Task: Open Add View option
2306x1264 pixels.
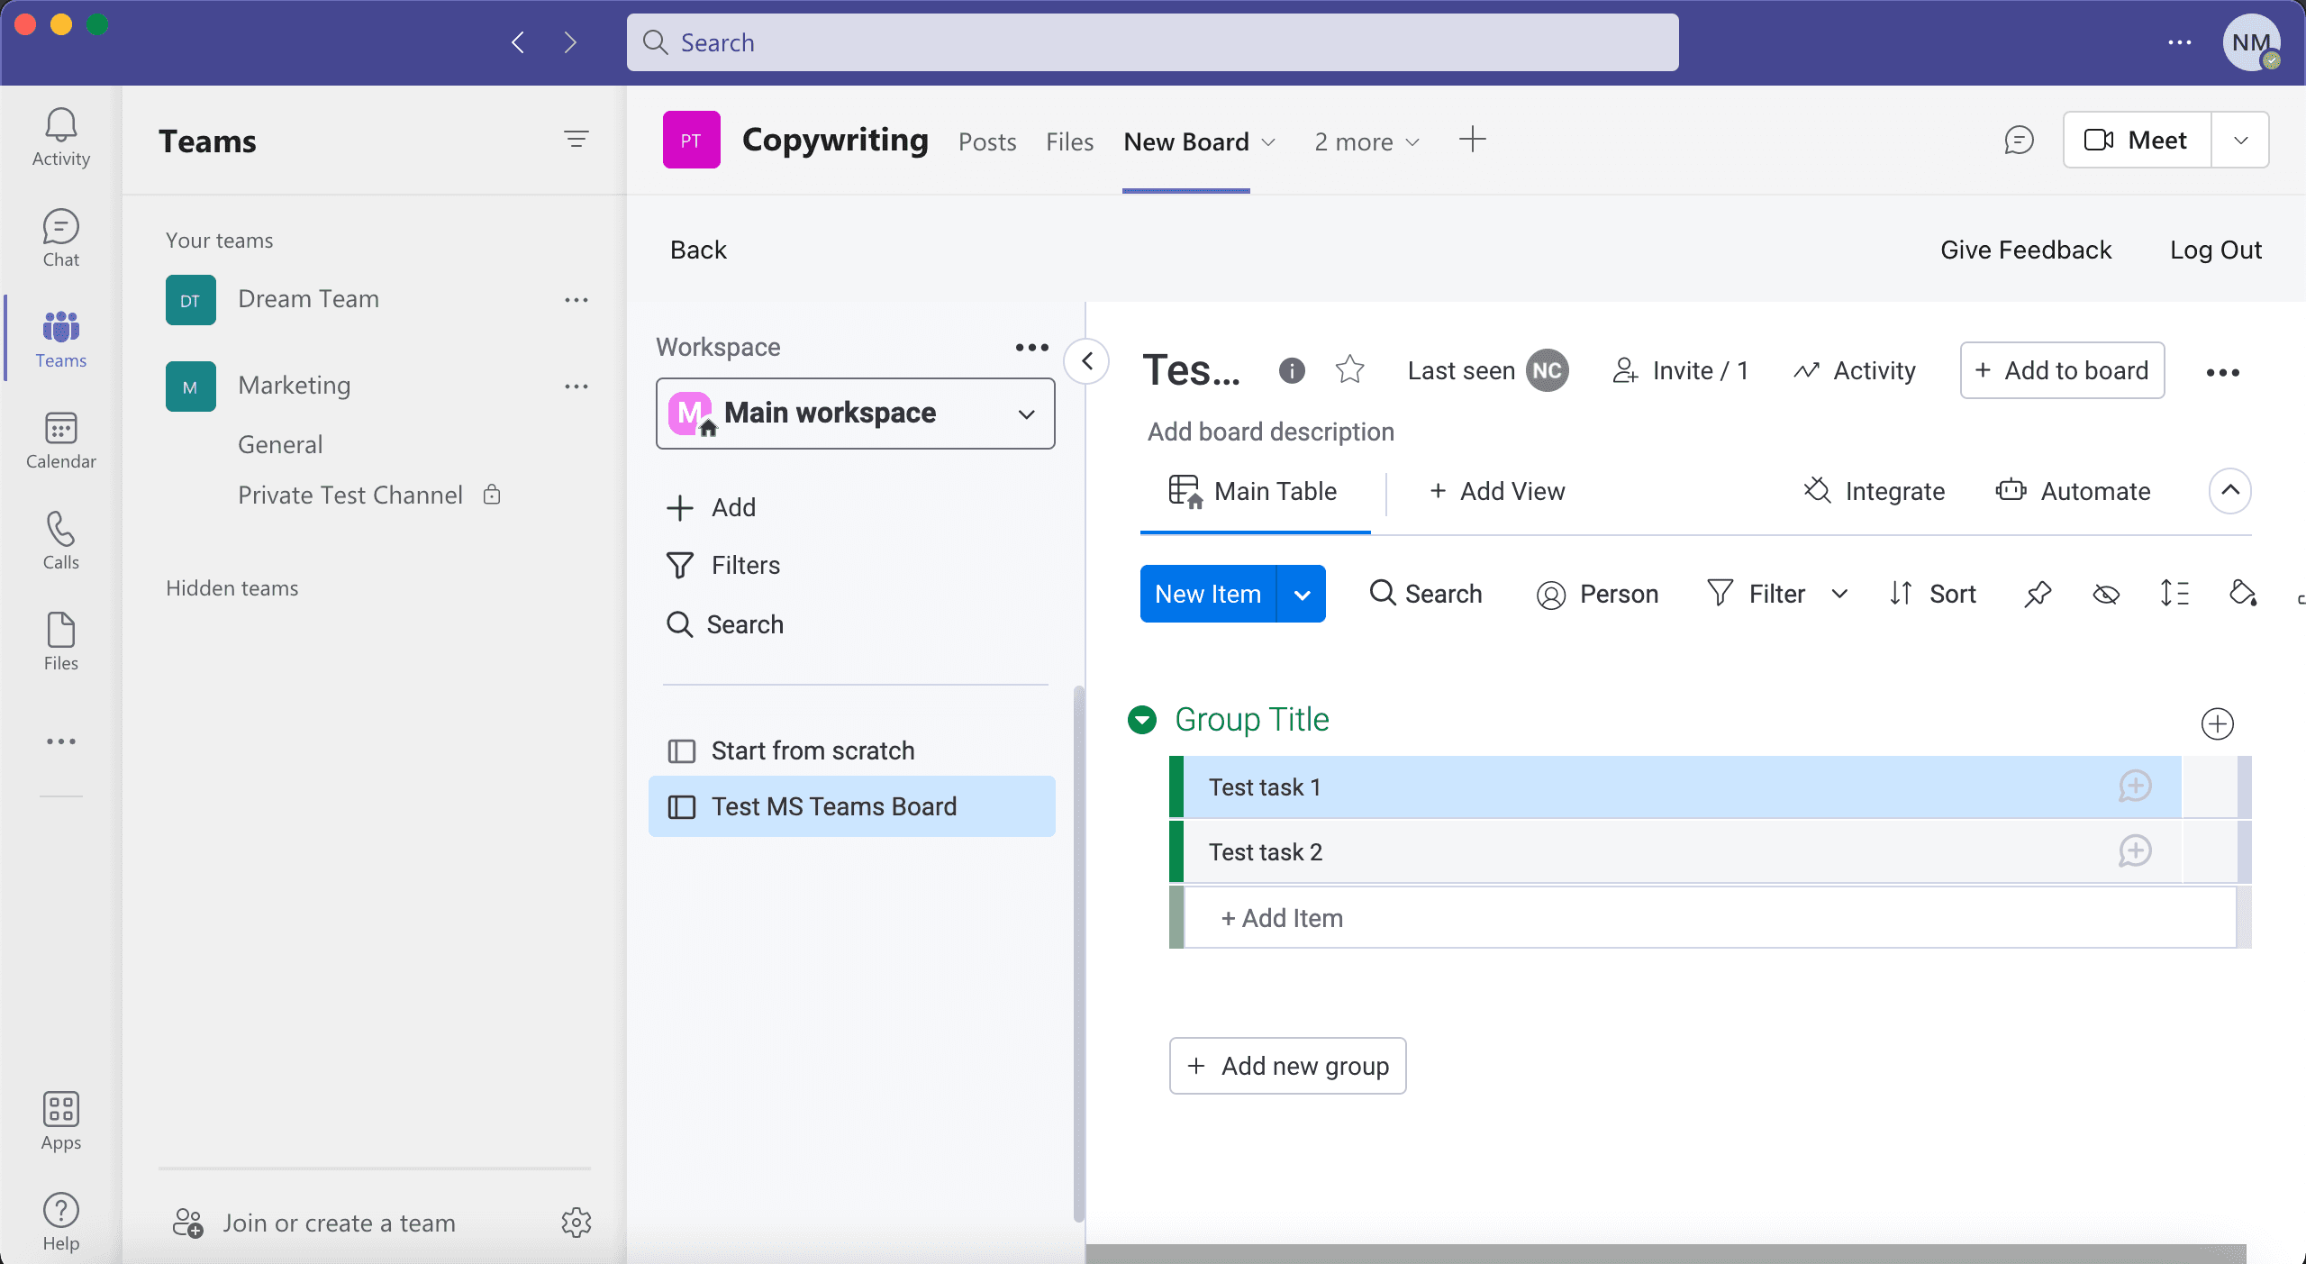Action: point(1497,491)
